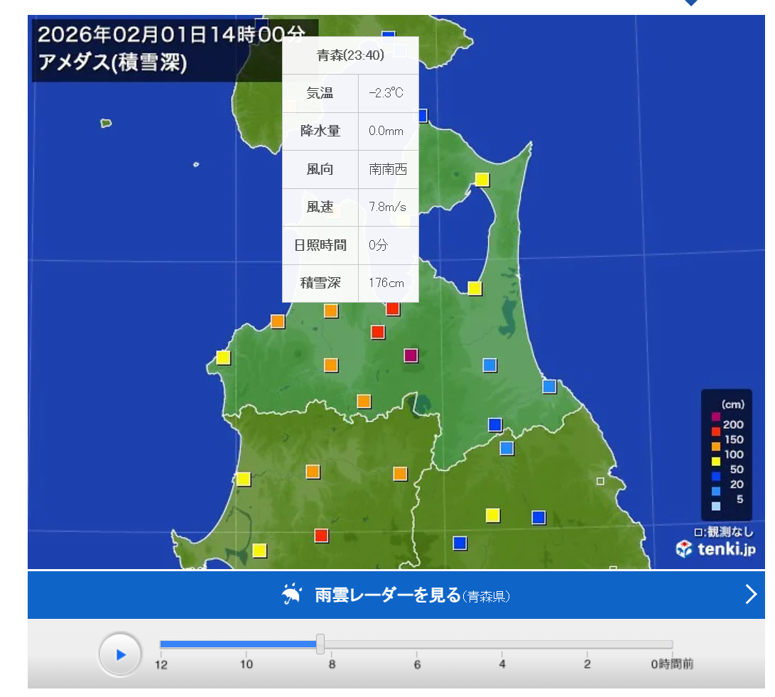Select the easternmost light blue coastal marker
The image size is (775, 697).
point(549,386)
